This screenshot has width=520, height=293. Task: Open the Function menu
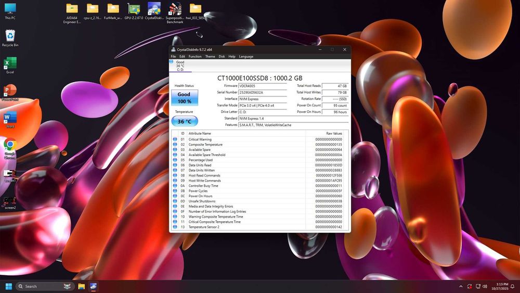point(195,56)
